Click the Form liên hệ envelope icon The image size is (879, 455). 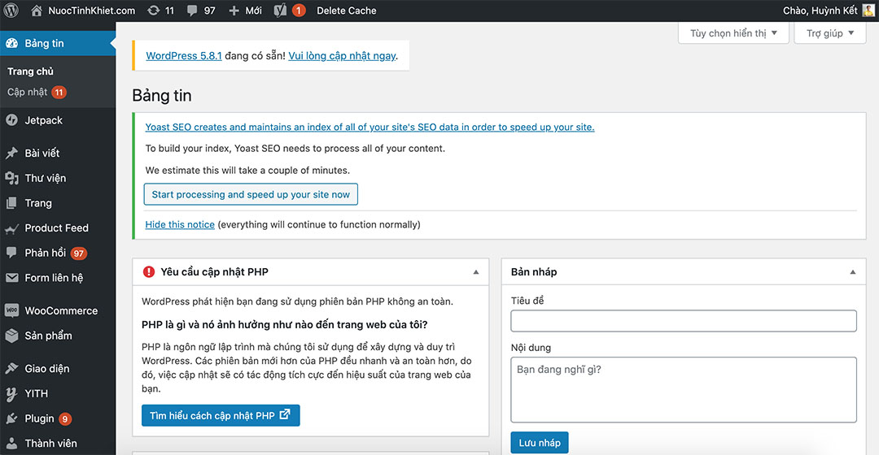[11, 278]
